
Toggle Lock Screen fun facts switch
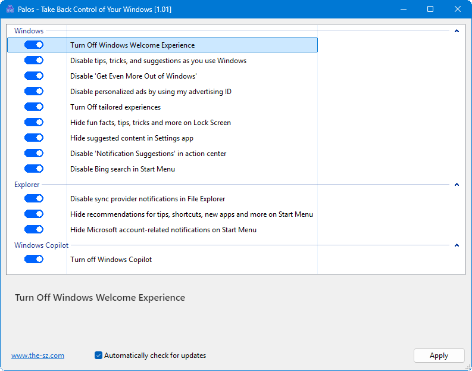point(34,122)
